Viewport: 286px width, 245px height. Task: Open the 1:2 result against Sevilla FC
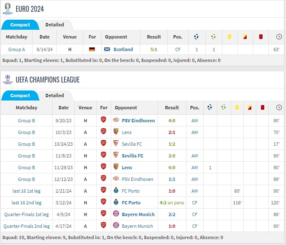tap(172, 144)
